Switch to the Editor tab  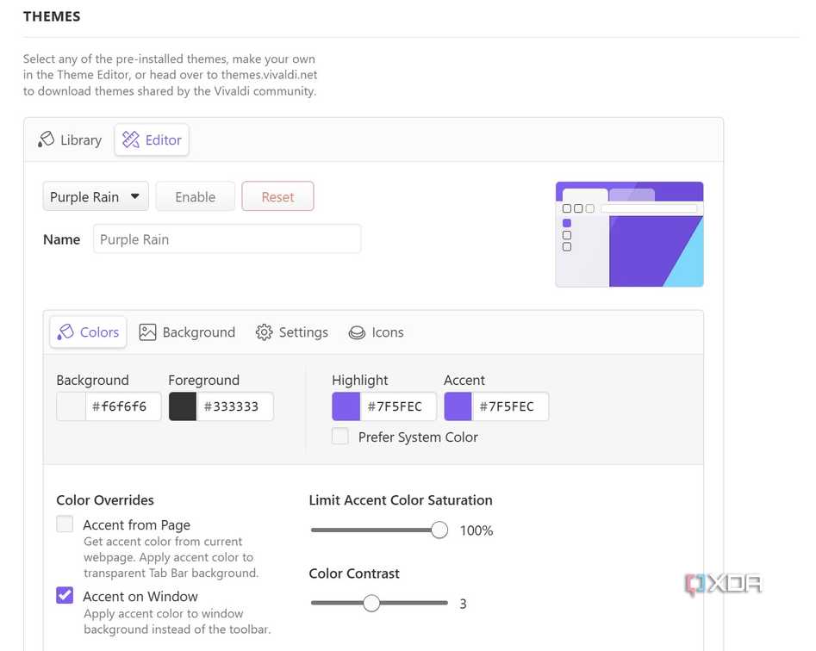pos(152,139)
